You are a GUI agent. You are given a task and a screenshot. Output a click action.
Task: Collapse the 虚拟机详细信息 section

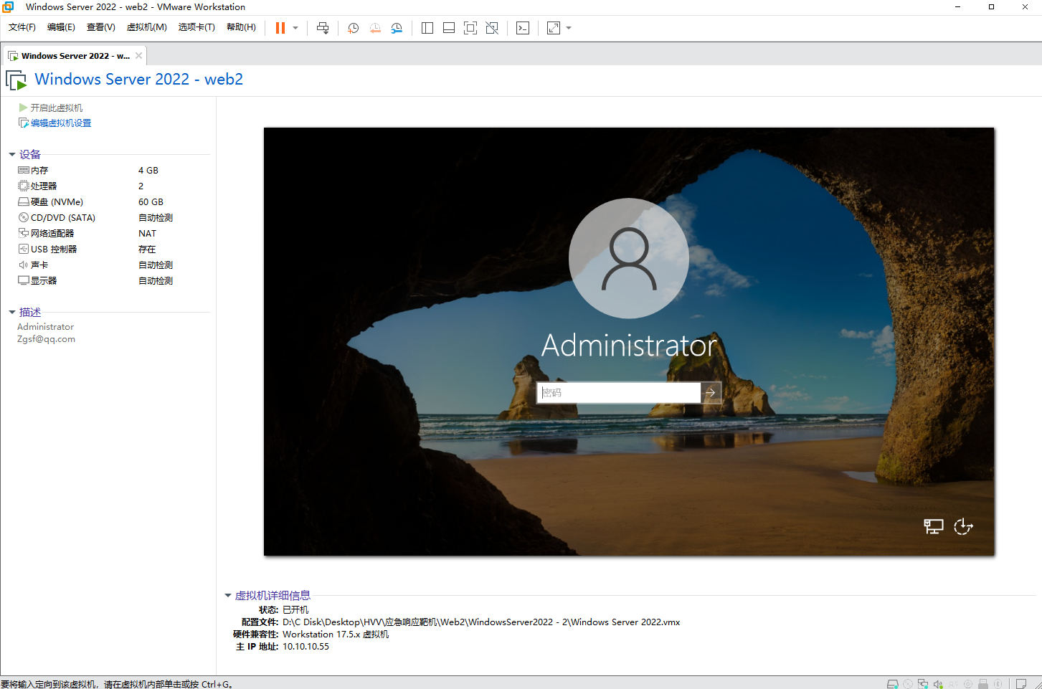[x=228, y=595]
